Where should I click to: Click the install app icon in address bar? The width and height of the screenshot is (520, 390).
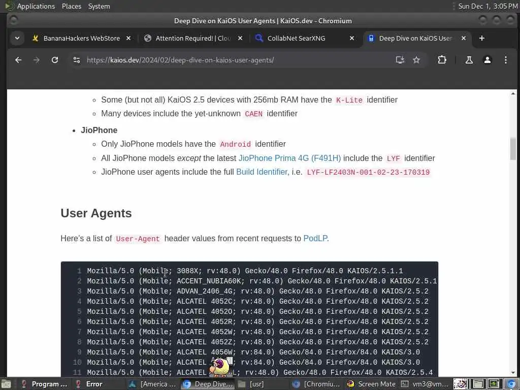coord(400,60)
